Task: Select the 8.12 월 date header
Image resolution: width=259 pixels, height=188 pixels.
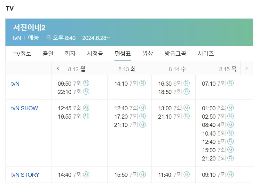Action: coord(77,69)
